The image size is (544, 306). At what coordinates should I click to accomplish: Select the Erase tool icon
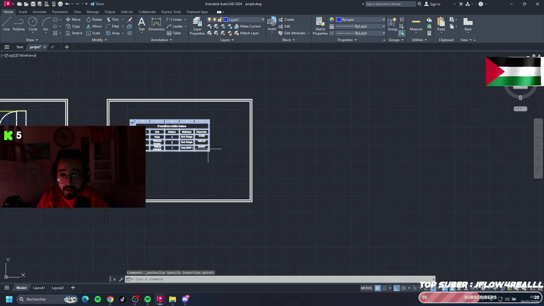pos(130,20)
